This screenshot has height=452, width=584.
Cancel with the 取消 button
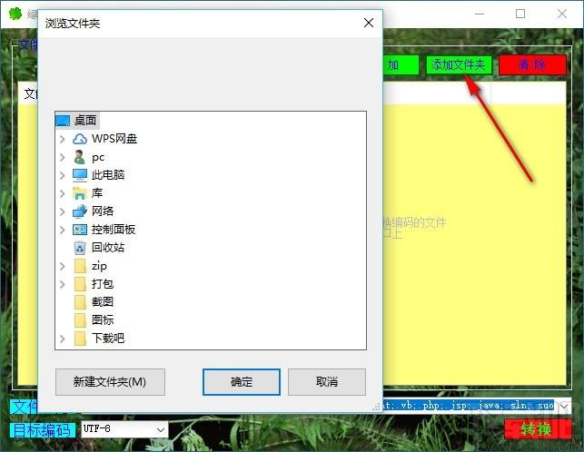coord(327,381)
